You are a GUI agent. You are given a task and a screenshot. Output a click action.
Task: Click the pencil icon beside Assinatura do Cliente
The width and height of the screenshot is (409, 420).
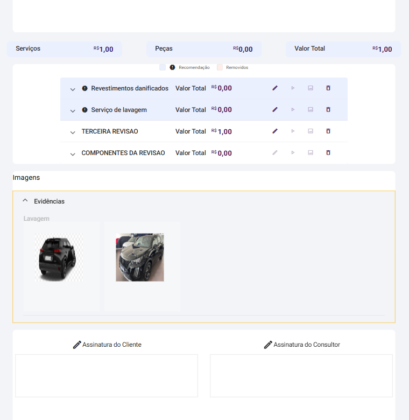(77, 345)
